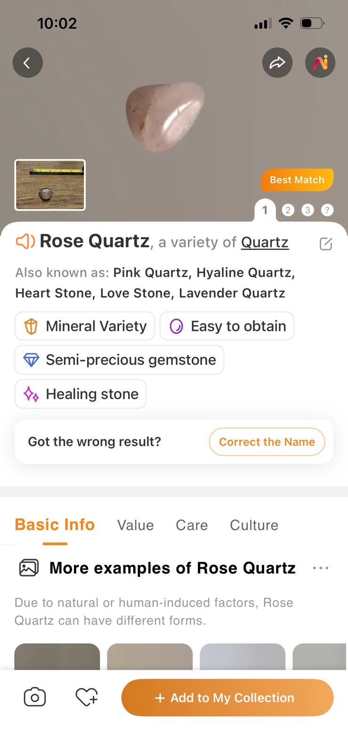Switch to the Value tab
348x754 pixels.
click(x=135, y=525)
